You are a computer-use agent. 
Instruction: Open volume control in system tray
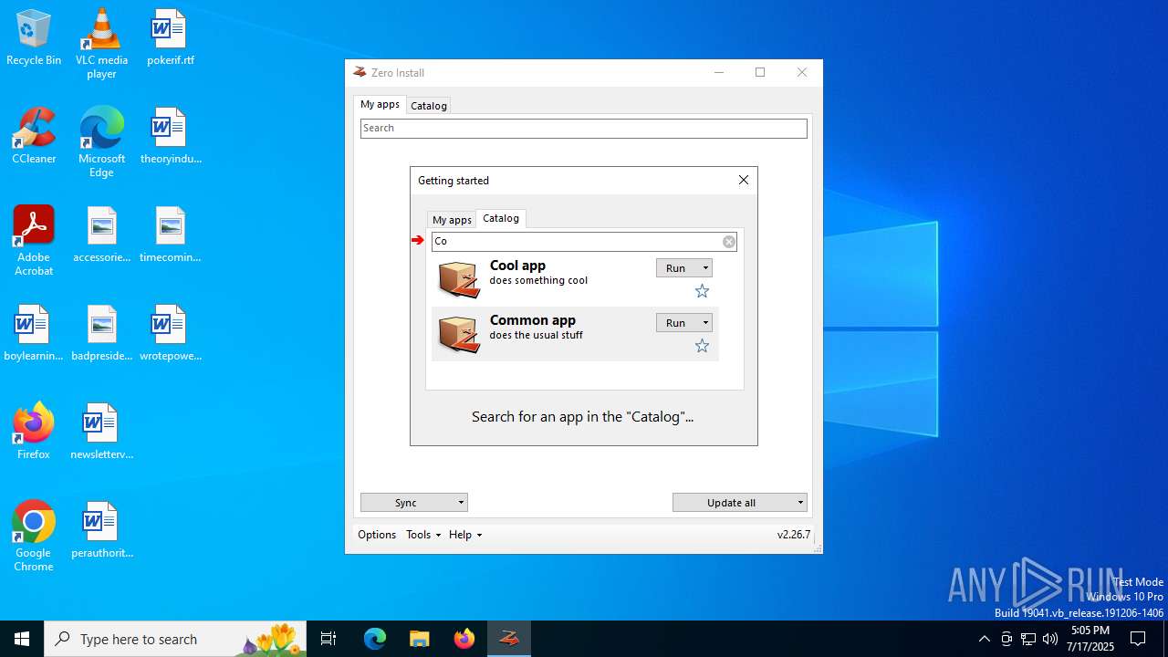(x=1050, y=639)
